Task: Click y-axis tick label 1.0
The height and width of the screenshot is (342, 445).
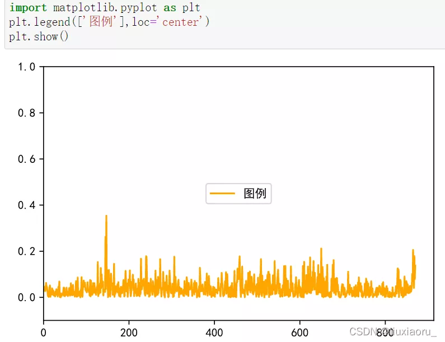Action: tap(26, 67)
